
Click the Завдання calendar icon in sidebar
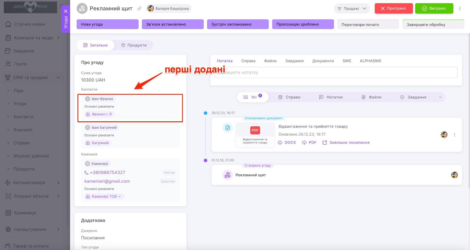coord(8,51)
